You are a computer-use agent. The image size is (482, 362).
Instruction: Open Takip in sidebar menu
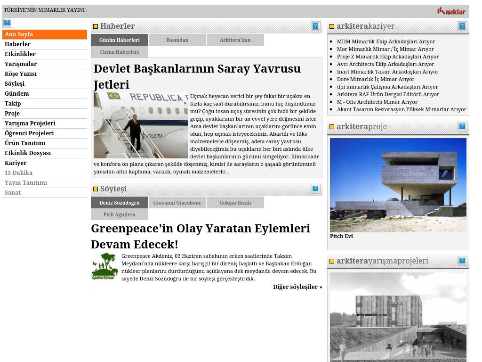click(x=45, y=103)
